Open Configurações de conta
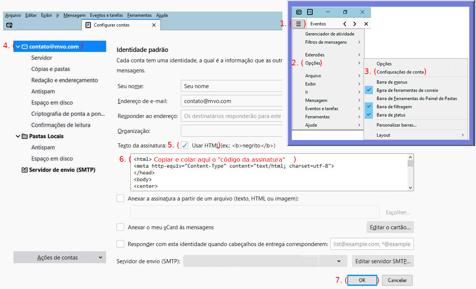The image size is (476, 289). [x=415, y=72]
